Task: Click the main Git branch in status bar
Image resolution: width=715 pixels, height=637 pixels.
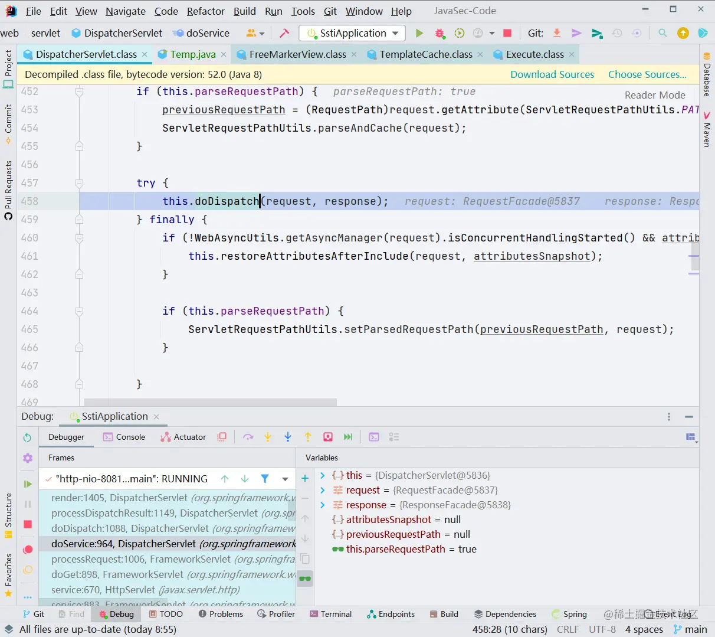Action: click(x=690, y=629)
